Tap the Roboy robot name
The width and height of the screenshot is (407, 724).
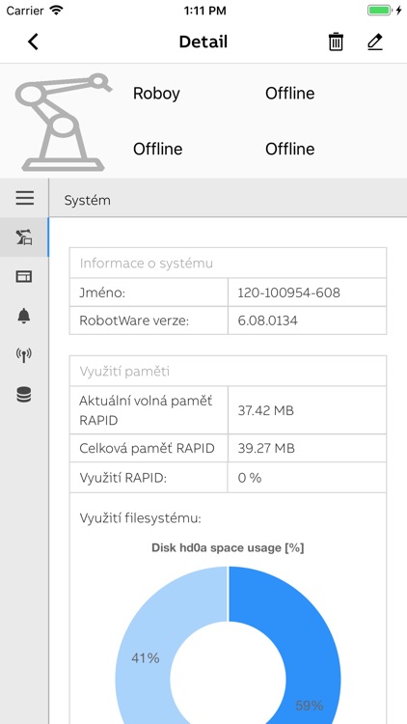[x=156, y=94]
